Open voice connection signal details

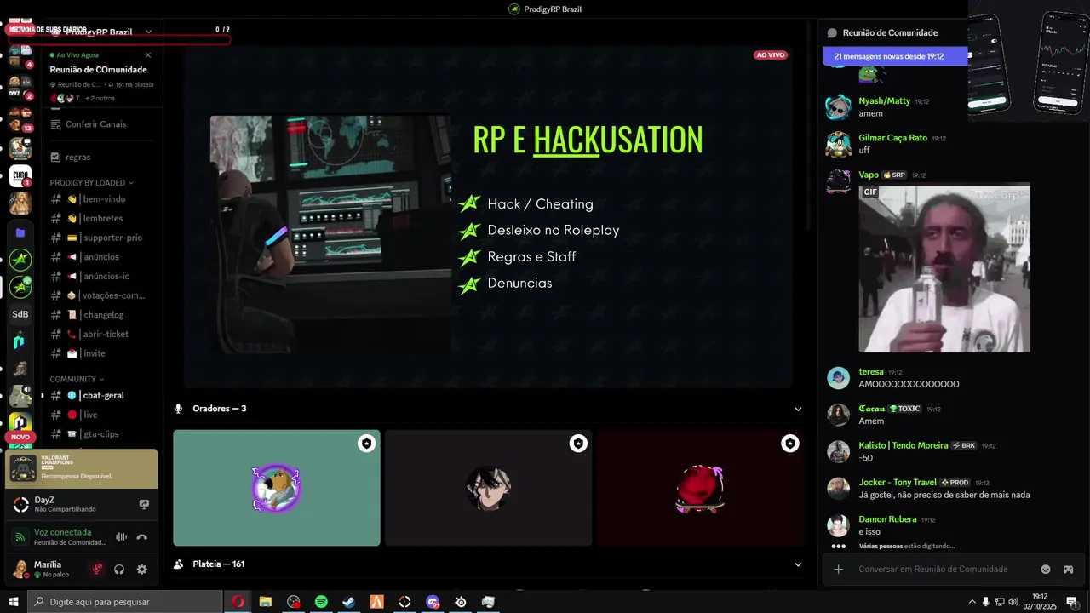pos(20,537)
